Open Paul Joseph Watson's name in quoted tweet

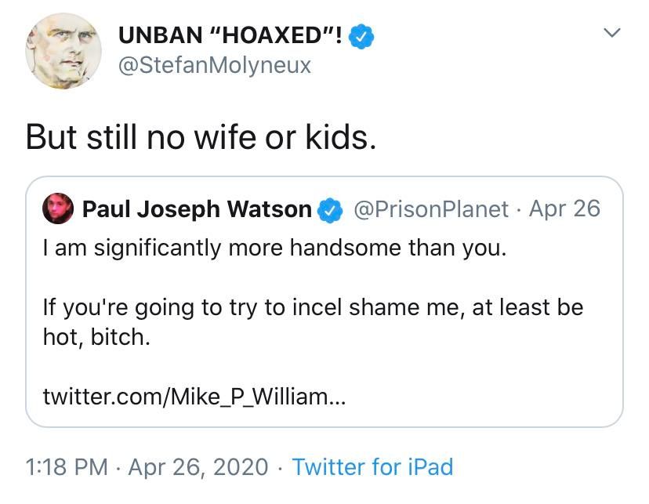[197, 209]
